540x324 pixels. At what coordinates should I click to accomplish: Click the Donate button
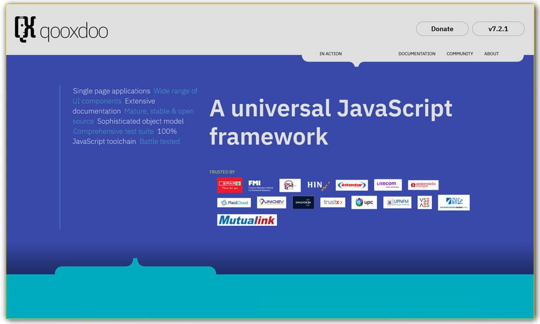point(442,29)
